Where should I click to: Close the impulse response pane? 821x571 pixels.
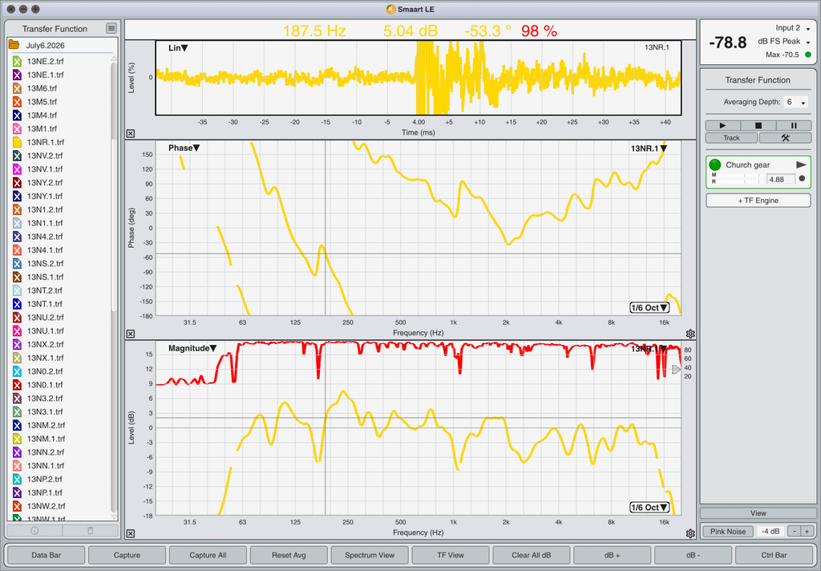tap(131, 134)
